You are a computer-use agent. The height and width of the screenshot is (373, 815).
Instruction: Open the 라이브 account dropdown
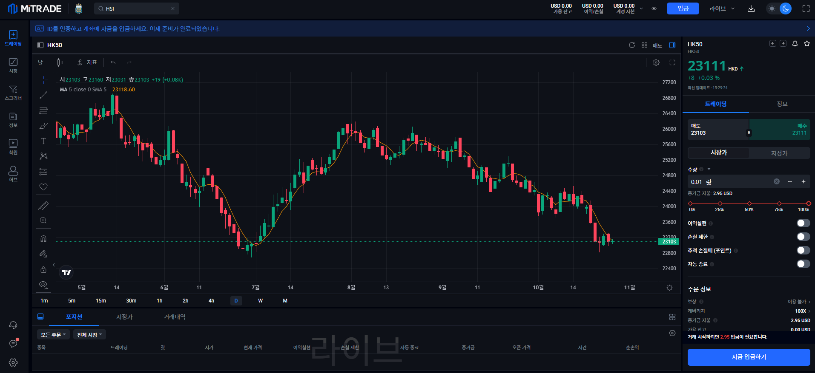(722, 8)
